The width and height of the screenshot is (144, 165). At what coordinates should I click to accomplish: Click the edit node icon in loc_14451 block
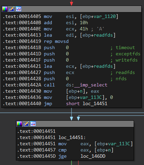[x=26, y=124]
